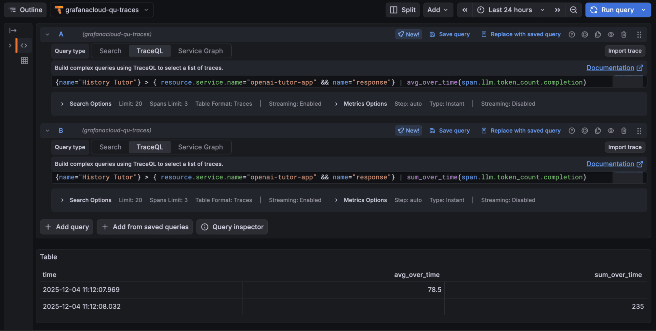Click the 78.5 table cell
The width and height of the screenshot is (656, 331).
pyautogui.click(x=343, y=290)
